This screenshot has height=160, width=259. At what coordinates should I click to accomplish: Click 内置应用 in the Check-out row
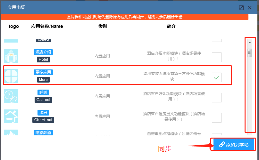point(102,116)
